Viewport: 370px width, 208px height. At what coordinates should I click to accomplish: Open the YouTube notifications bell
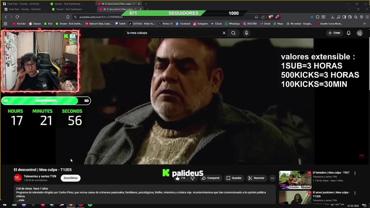coord(349,33)
